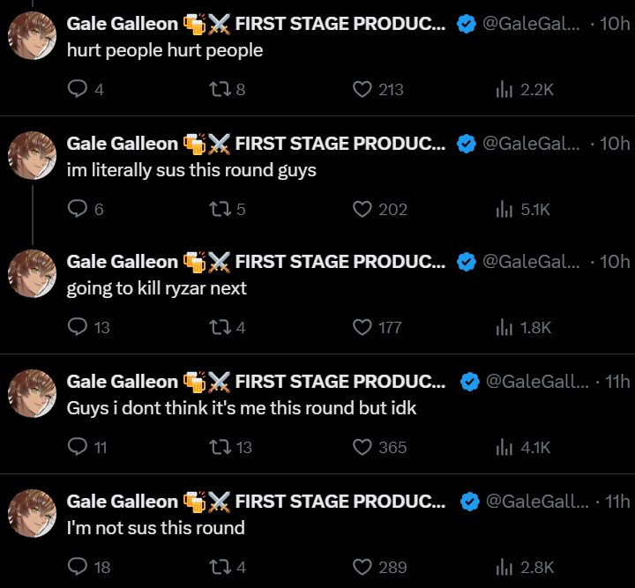
Task: Like the 'going to kill ryzar next' tweet
Action: tap(362, 328)
